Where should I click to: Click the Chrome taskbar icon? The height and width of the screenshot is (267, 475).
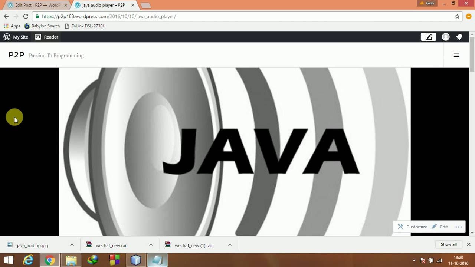(x=49, y=260)
